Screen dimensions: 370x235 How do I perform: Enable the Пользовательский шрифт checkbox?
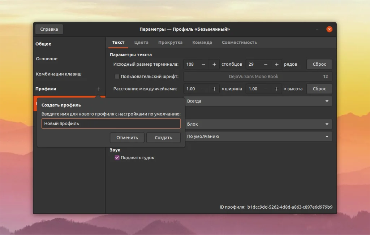[x=117, y=76]
